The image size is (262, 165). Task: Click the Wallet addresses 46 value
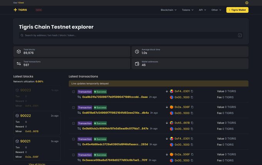pyautogui.click(x=144, y=65)
